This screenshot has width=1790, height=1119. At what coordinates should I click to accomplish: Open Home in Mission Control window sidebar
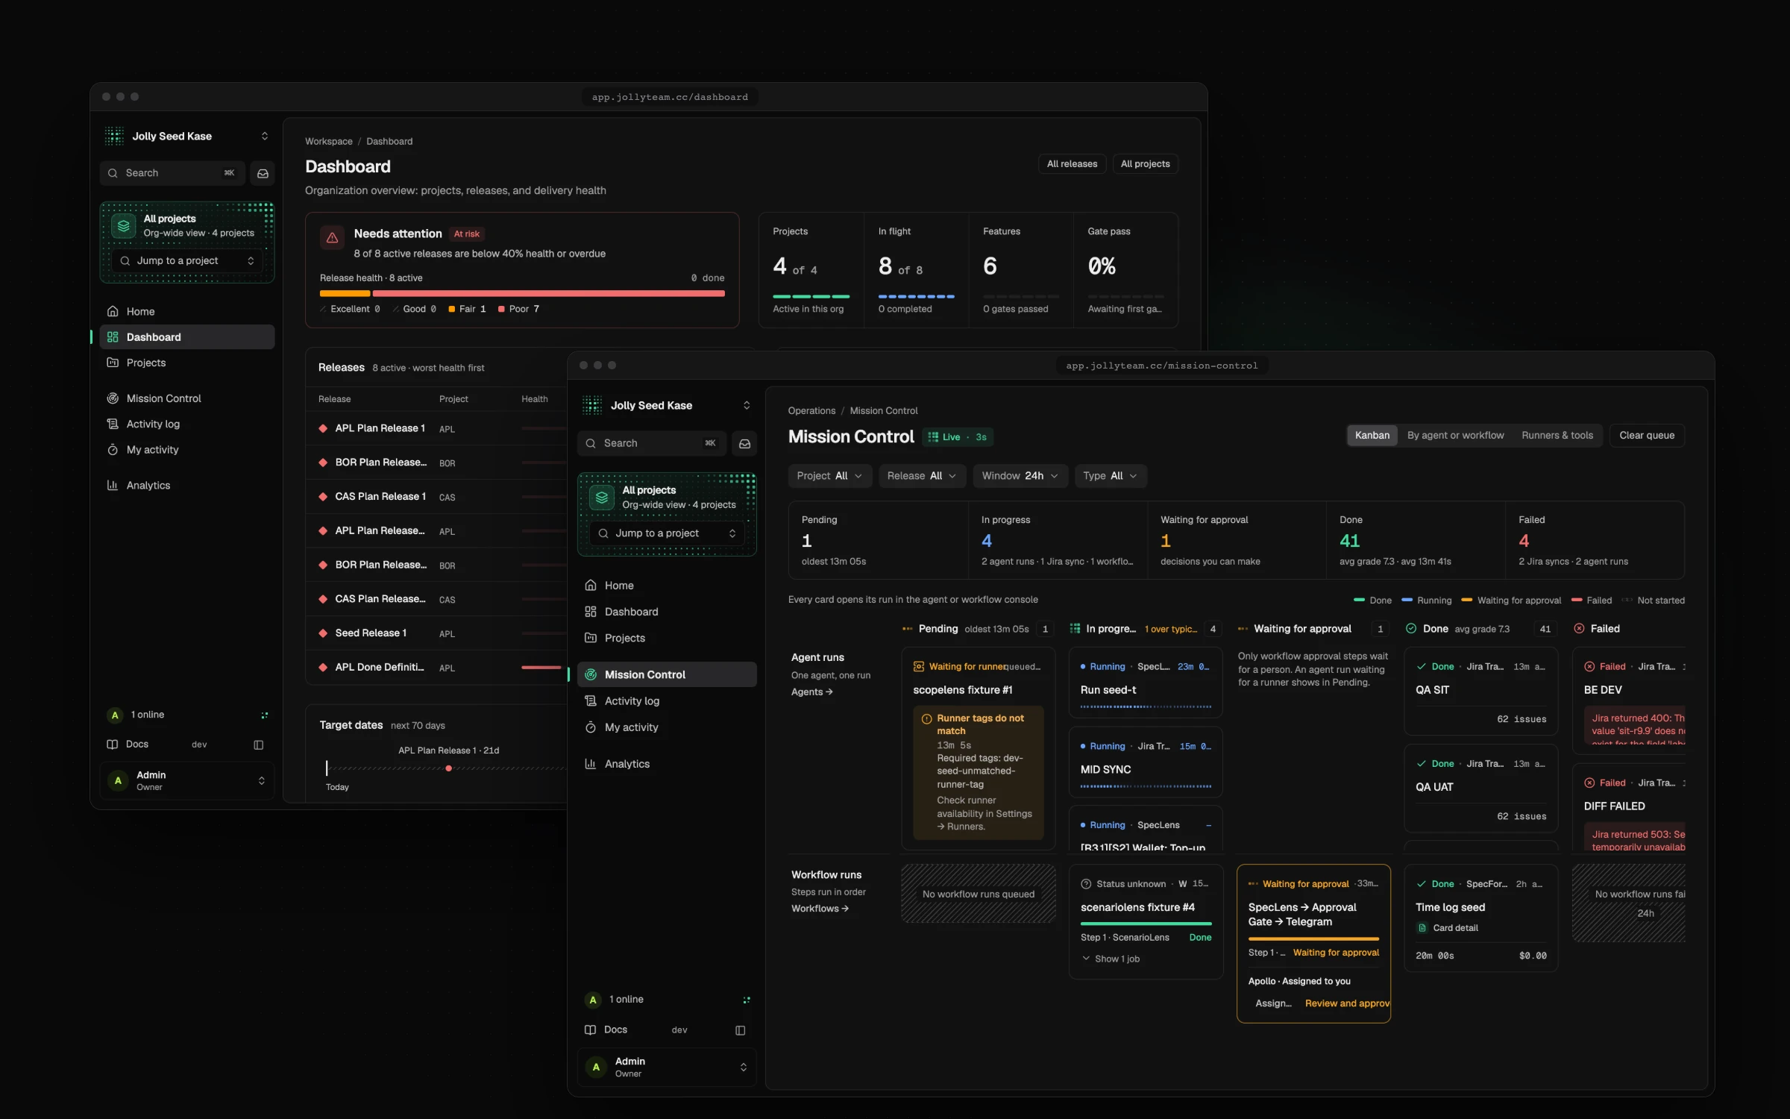click(x=667, y=586)
